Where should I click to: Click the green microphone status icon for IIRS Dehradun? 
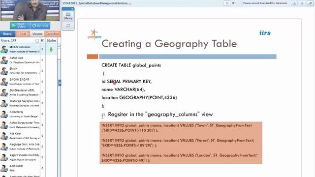coord(51,49)
